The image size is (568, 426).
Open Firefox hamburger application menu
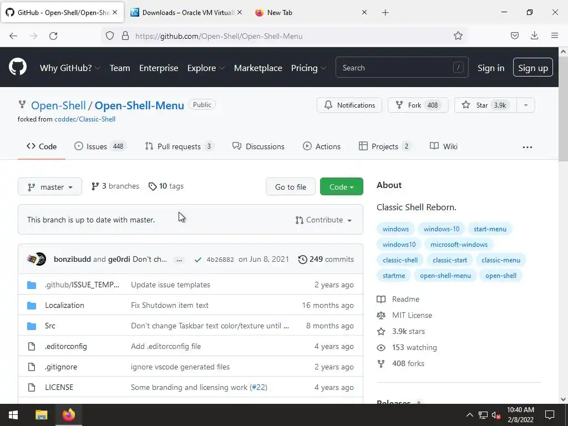tap(554, 35)
